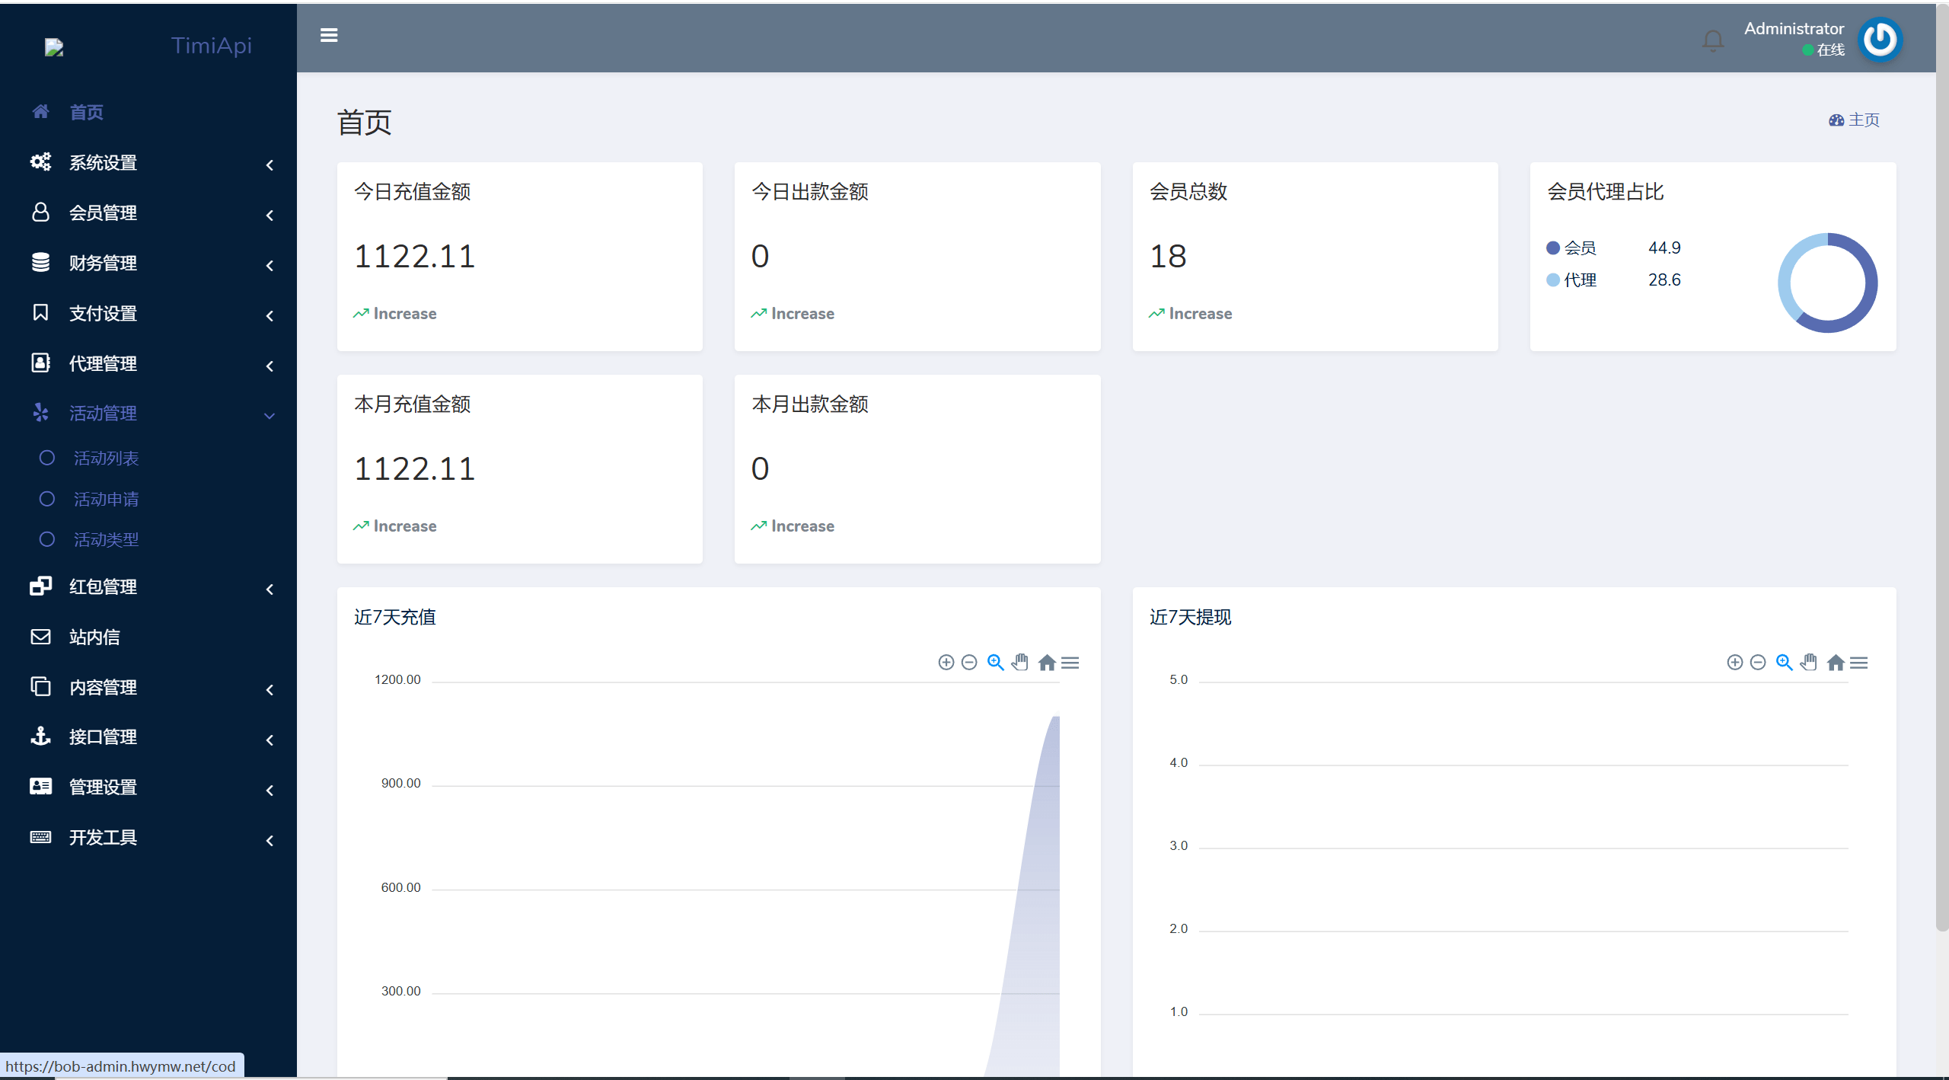1949x1080 pixels.
Task: Expand the 财务管理 sidebar section
Action: pos(103,264)
